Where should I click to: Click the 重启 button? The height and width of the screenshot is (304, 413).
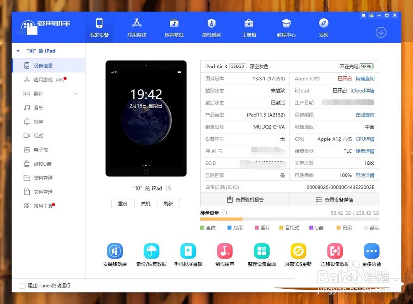(123, 204)
